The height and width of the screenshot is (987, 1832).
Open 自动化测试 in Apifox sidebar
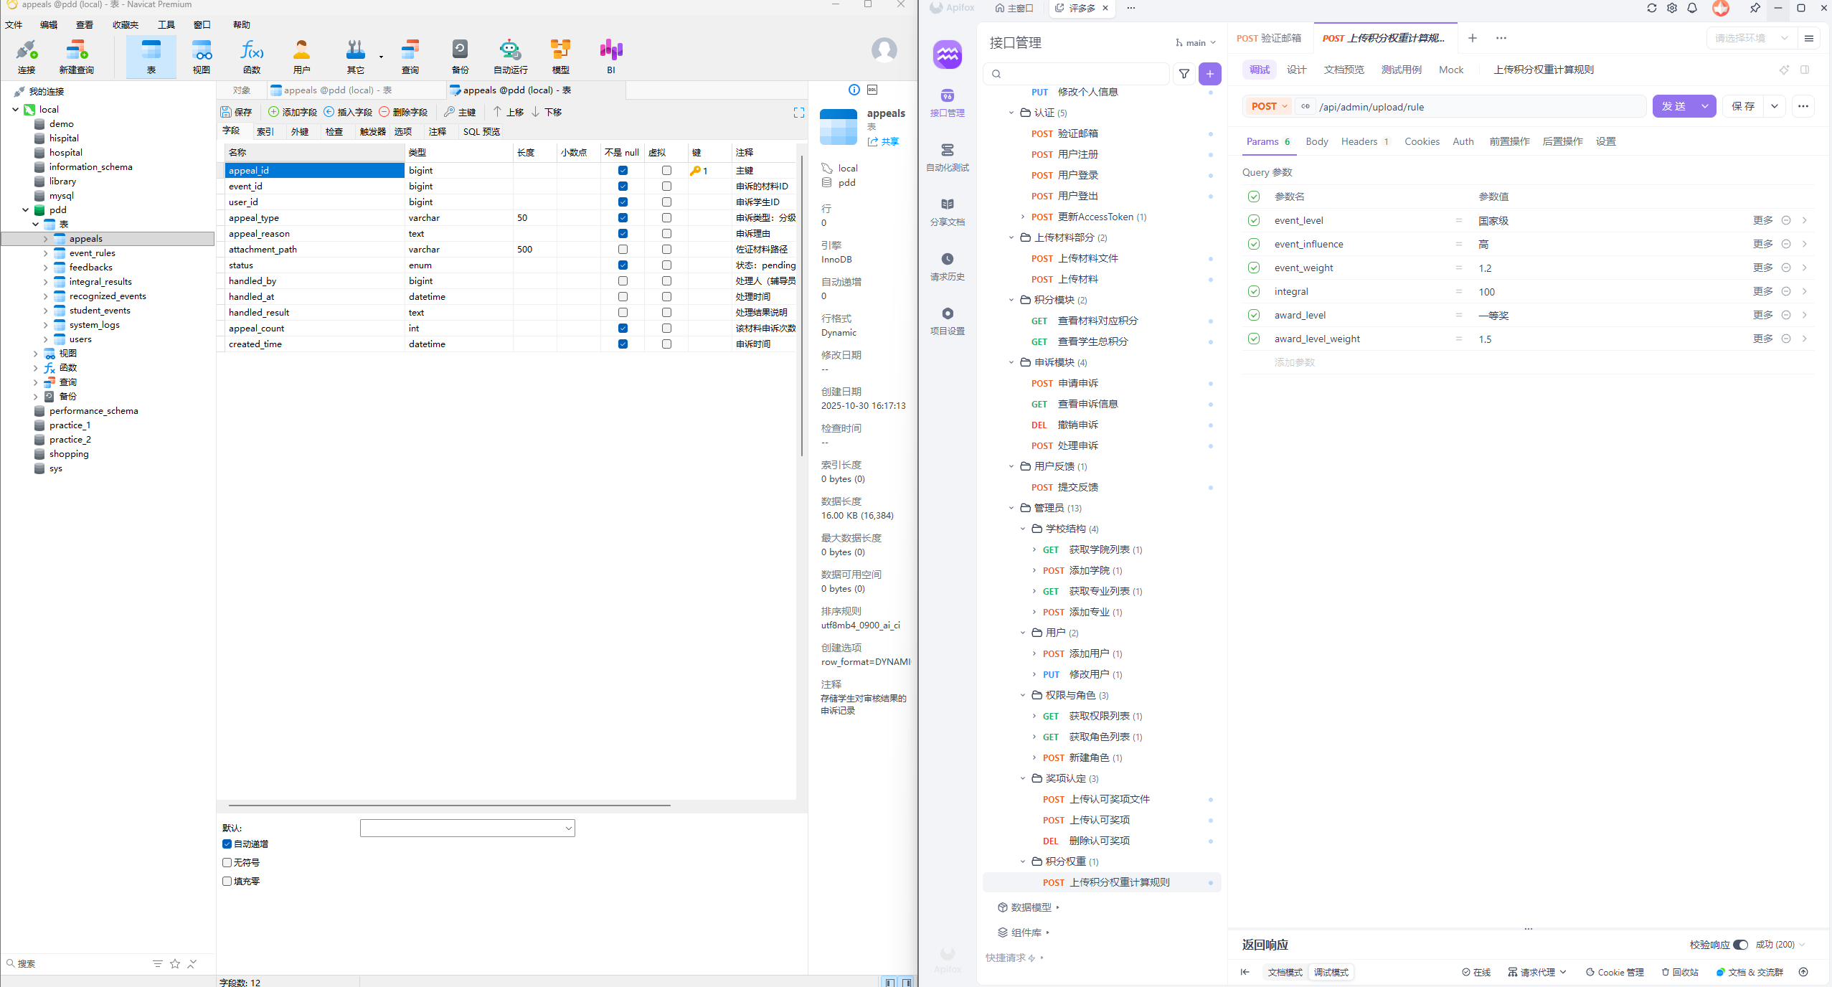[x=947, y=157]
